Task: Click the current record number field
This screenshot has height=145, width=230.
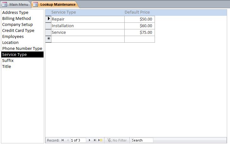Action: (x=78, y=140)
